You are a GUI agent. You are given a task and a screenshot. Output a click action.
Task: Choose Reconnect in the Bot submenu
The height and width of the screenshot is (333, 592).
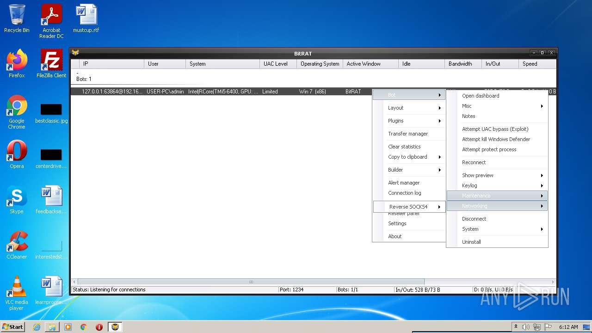point(497,162)
